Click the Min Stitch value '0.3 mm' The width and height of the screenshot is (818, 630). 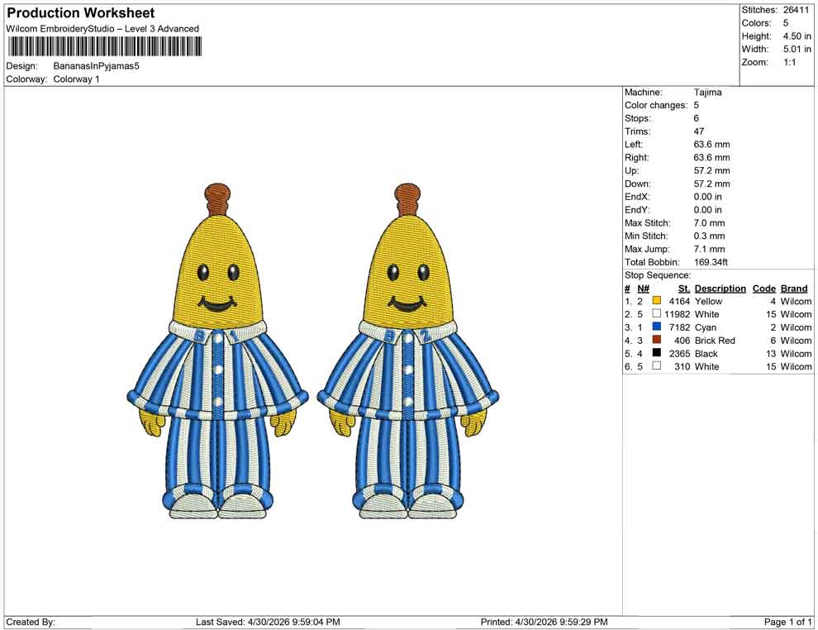(x=710, y=236)
